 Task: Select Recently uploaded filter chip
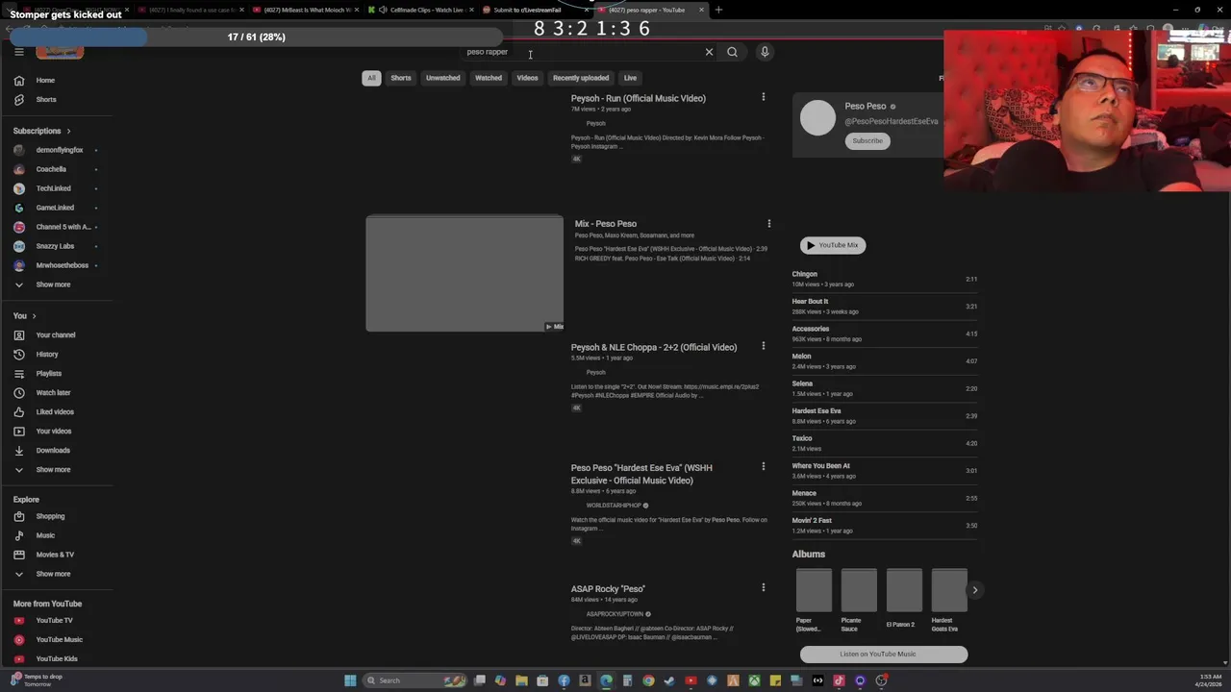click(x=581, y=78)
